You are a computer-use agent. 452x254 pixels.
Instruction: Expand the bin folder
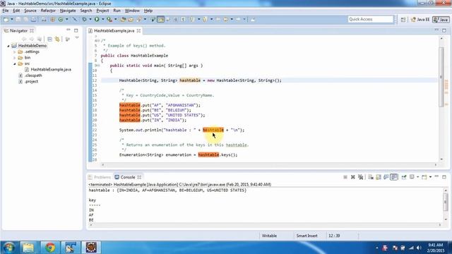(14, 58)
